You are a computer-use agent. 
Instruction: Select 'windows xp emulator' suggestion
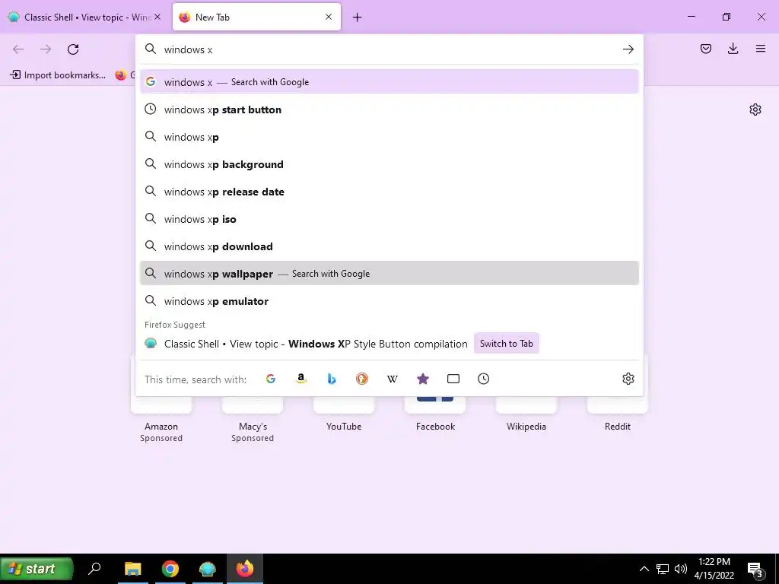tap(389, 301)
